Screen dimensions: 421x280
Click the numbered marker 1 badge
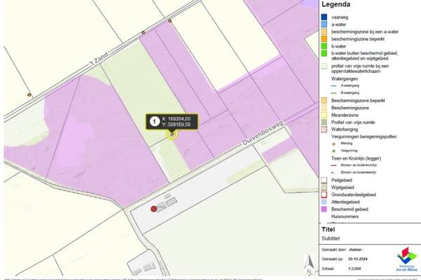(152, 121)
